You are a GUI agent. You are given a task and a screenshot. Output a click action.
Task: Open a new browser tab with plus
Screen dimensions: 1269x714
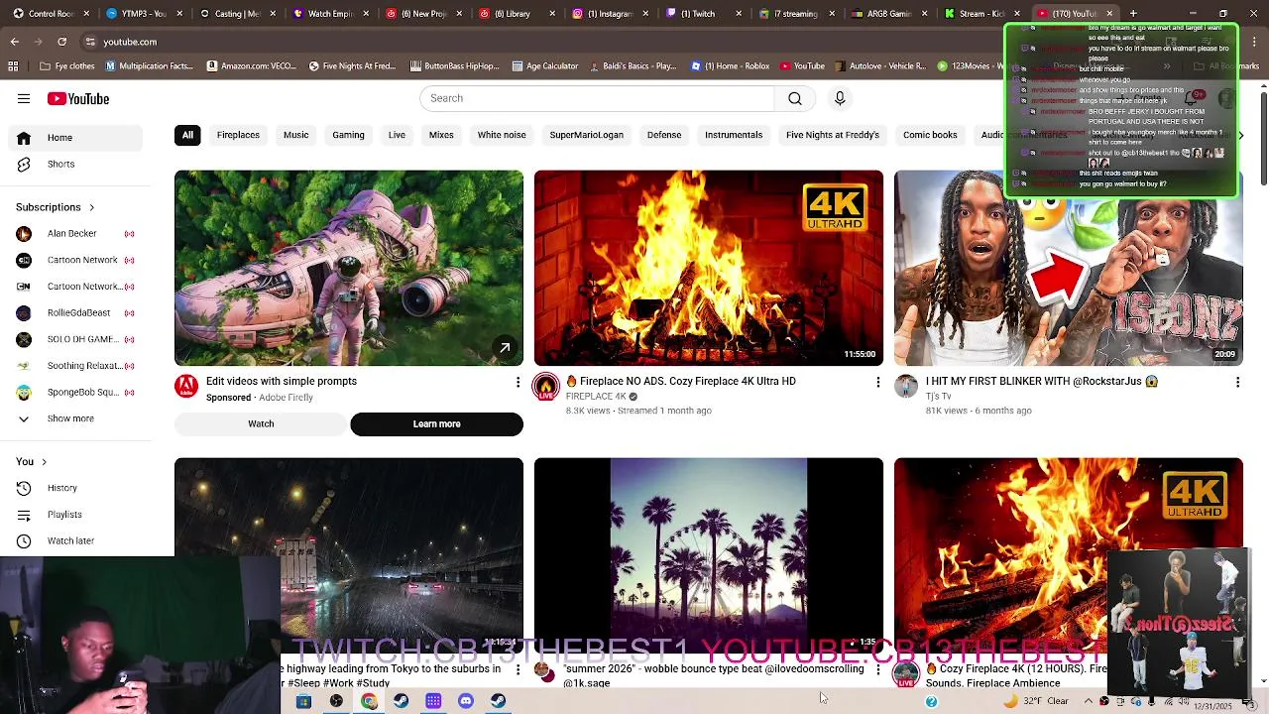tap(1133, 14)
